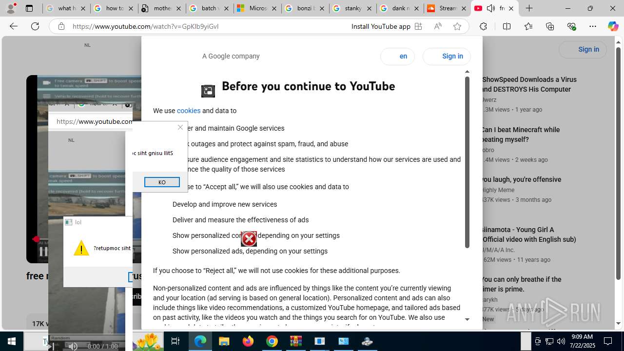
Task: Switch to the "mothe" tab
Action: tap(162, 8)
